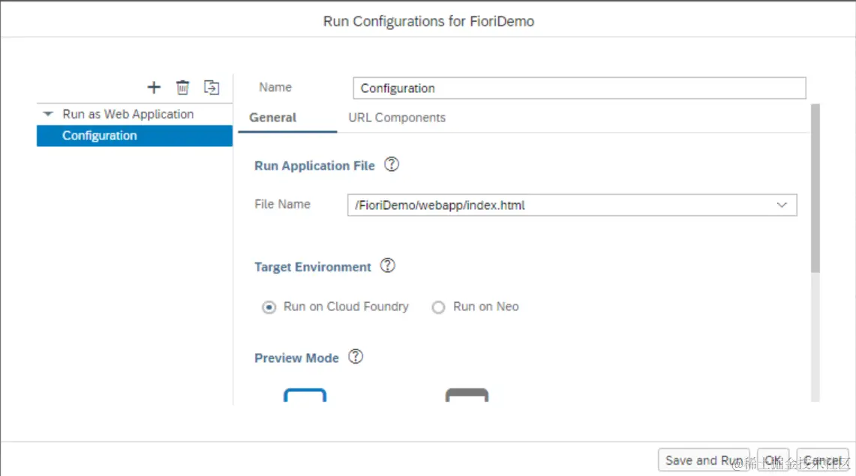
Task: Open help icon beside Run Application File
Action: [391, 165]
